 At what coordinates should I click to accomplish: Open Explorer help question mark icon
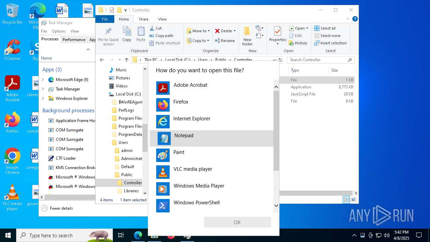[355, 19]
